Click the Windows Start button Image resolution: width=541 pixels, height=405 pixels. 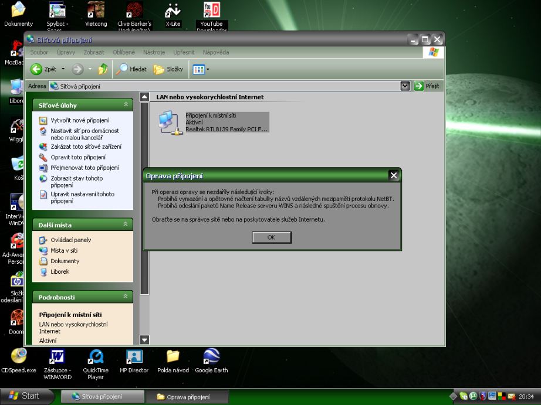pyautogui.click(x=24, y=396)
